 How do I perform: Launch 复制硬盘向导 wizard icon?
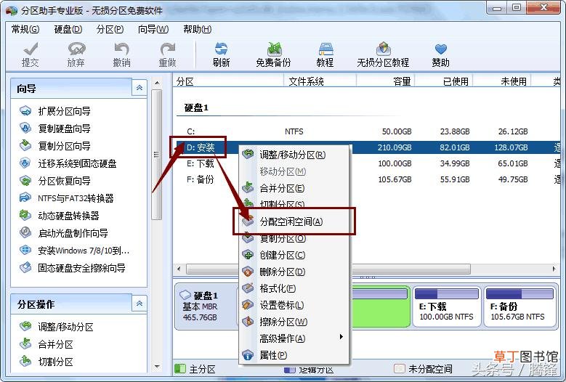(25, 128)
